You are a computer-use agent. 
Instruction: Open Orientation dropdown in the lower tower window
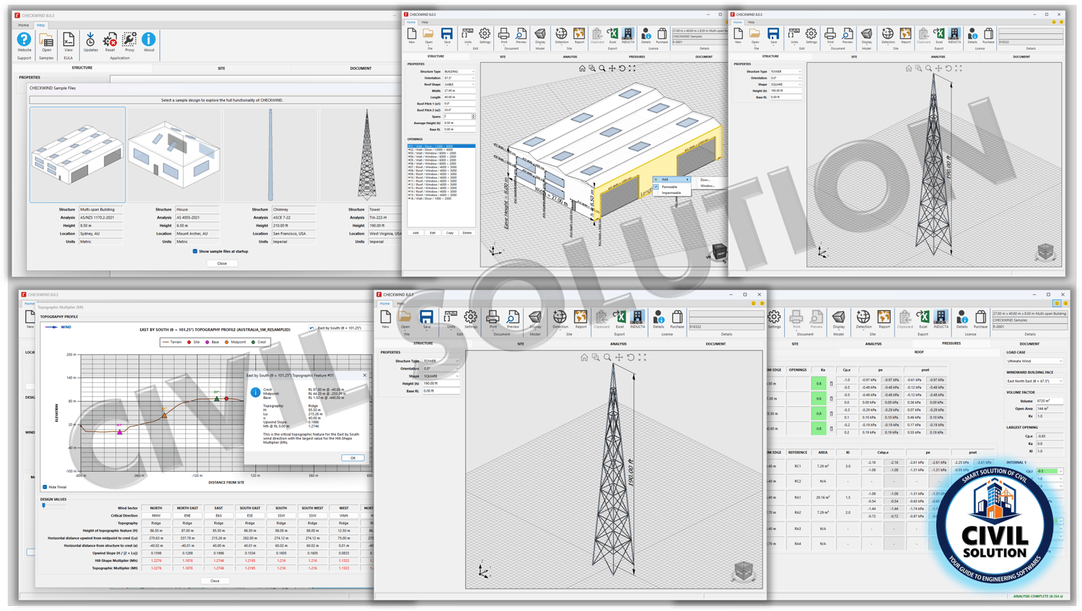coord(441,369)
